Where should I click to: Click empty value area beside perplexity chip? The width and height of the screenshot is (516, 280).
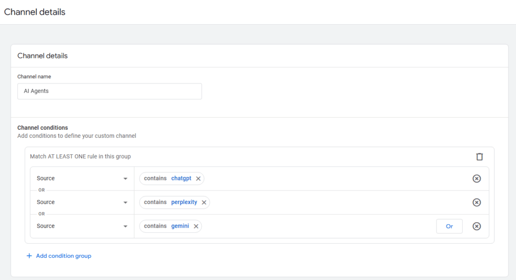click(x=328, y=202)
